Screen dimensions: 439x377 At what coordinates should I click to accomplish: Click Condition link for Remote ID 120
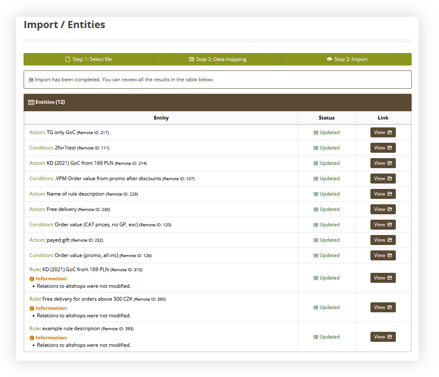click(x=41, y=224)
